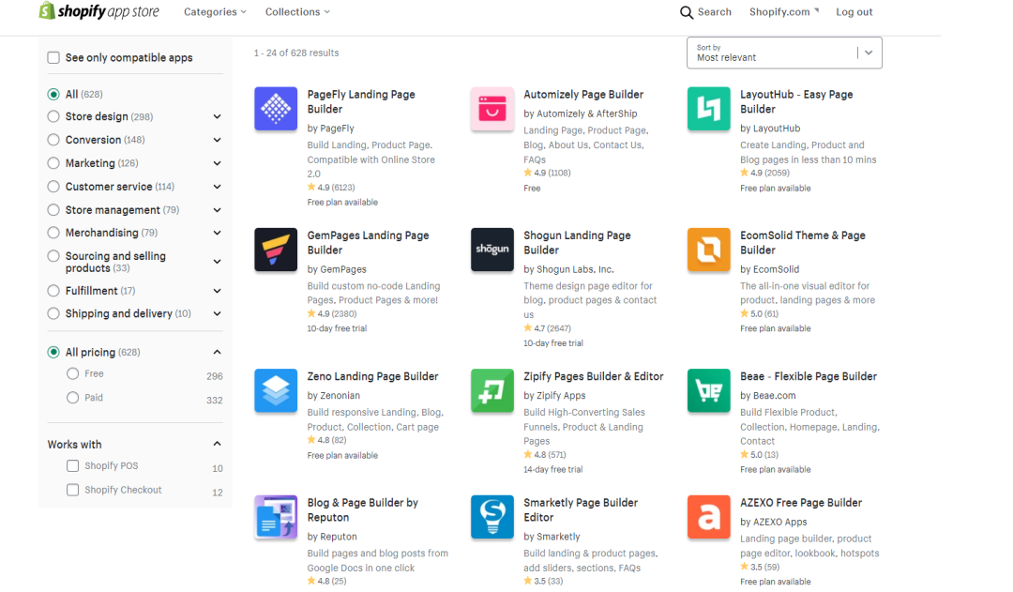Image resolution: width=1013 pixels, height=592 pixels.
Task: Open Zeno Landing Page Builder title
Action: 372,377
